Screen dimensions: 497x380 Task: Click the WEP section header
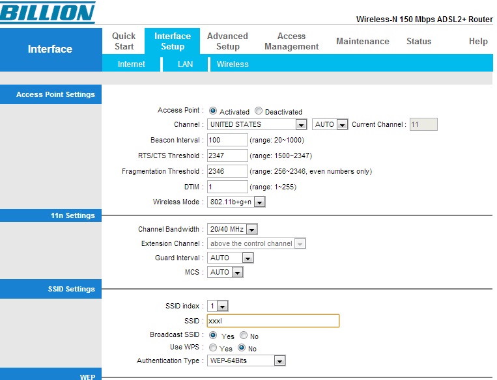tap(51, 375)
